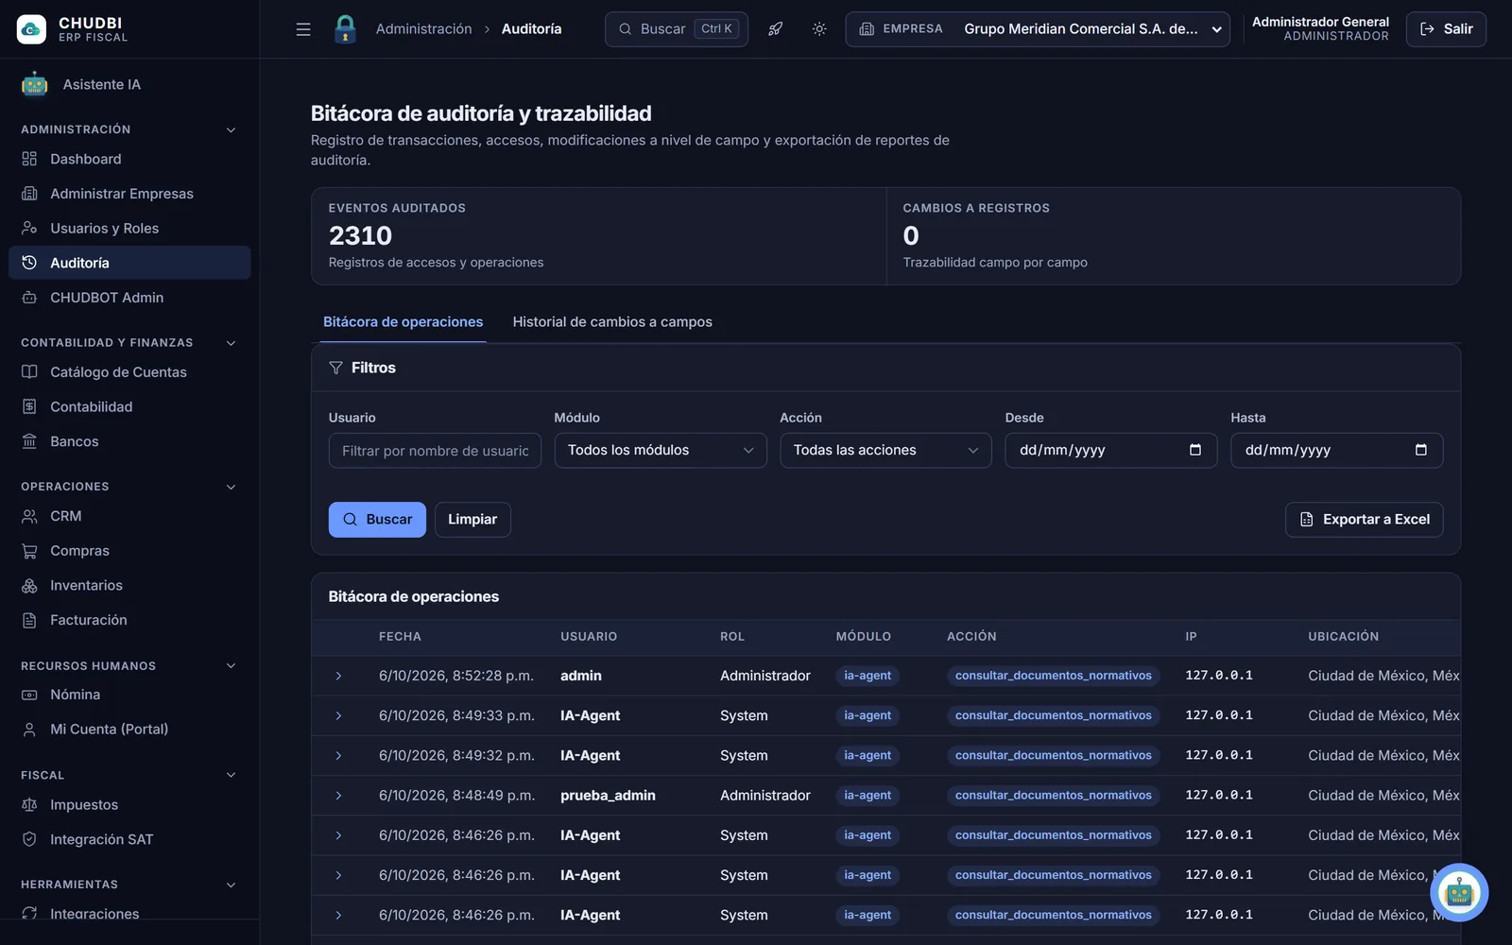Open Facturación module
This screenshot has height=945, width=1512.
129,620
